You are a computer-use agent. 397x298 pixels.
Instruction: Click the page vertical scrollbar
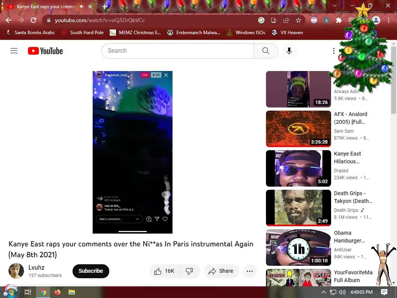point(394,80)
